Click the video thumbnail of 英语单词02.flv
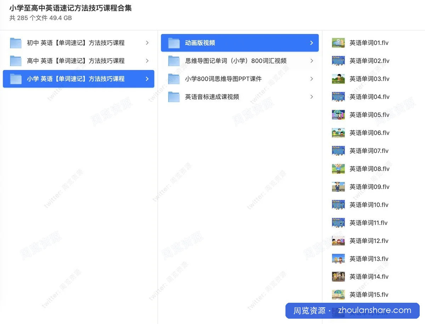425x324 pixels. tap(338, 61)
